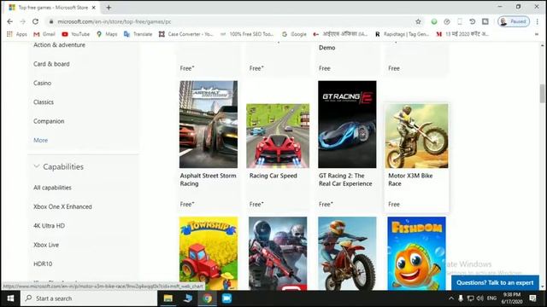Show more bookmarks chevron
Image resolution: width=547 pixels, height=307 pixels.
[x=537, y=34]
